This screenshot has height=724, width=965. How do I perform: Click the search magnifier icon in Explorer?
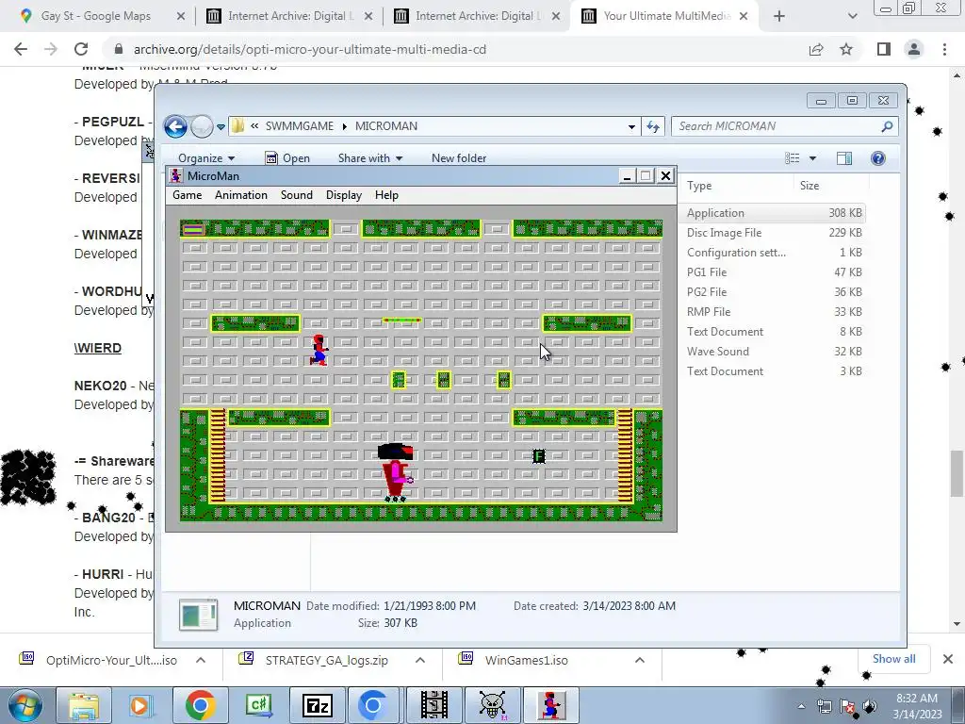[887, 126]
